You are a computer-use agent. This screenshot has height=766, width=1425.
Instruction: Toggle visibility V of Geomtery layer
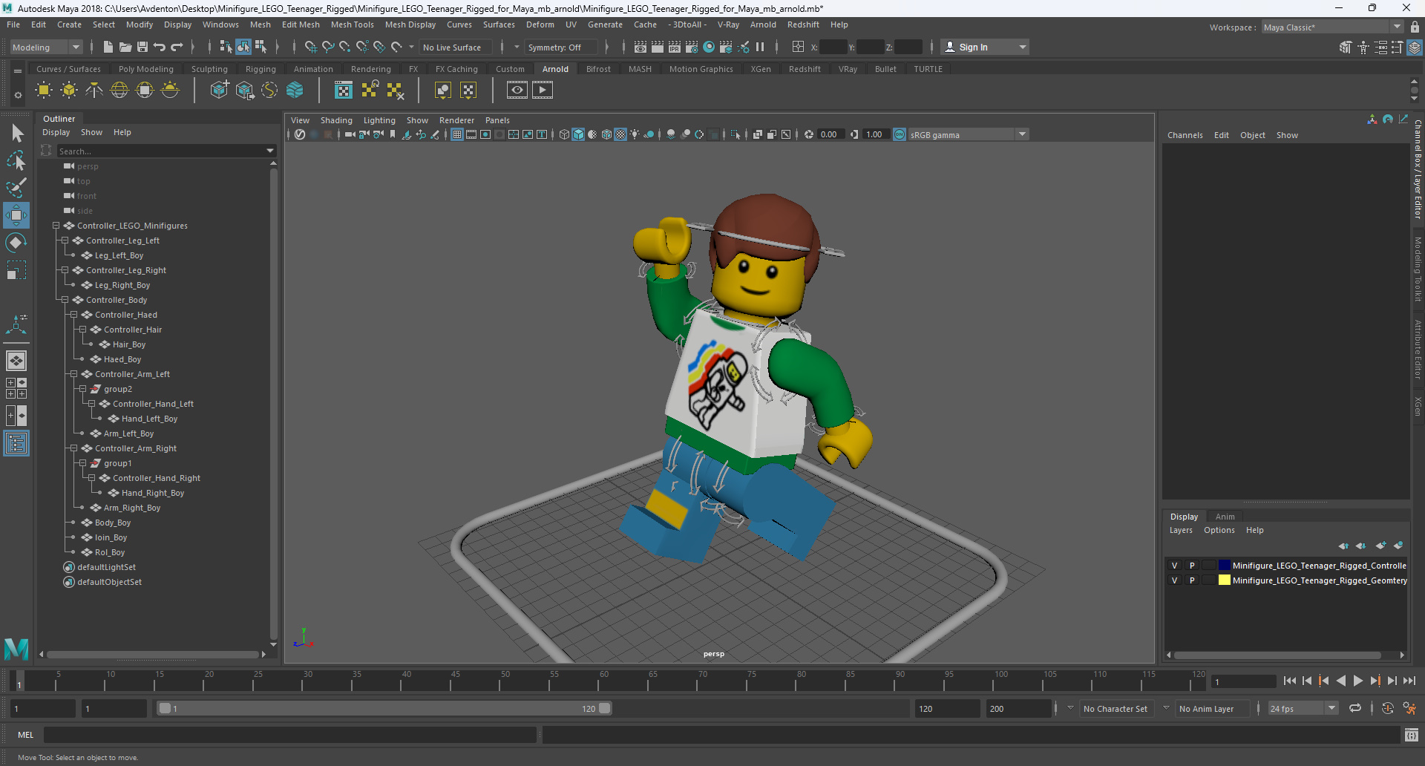1174,580
